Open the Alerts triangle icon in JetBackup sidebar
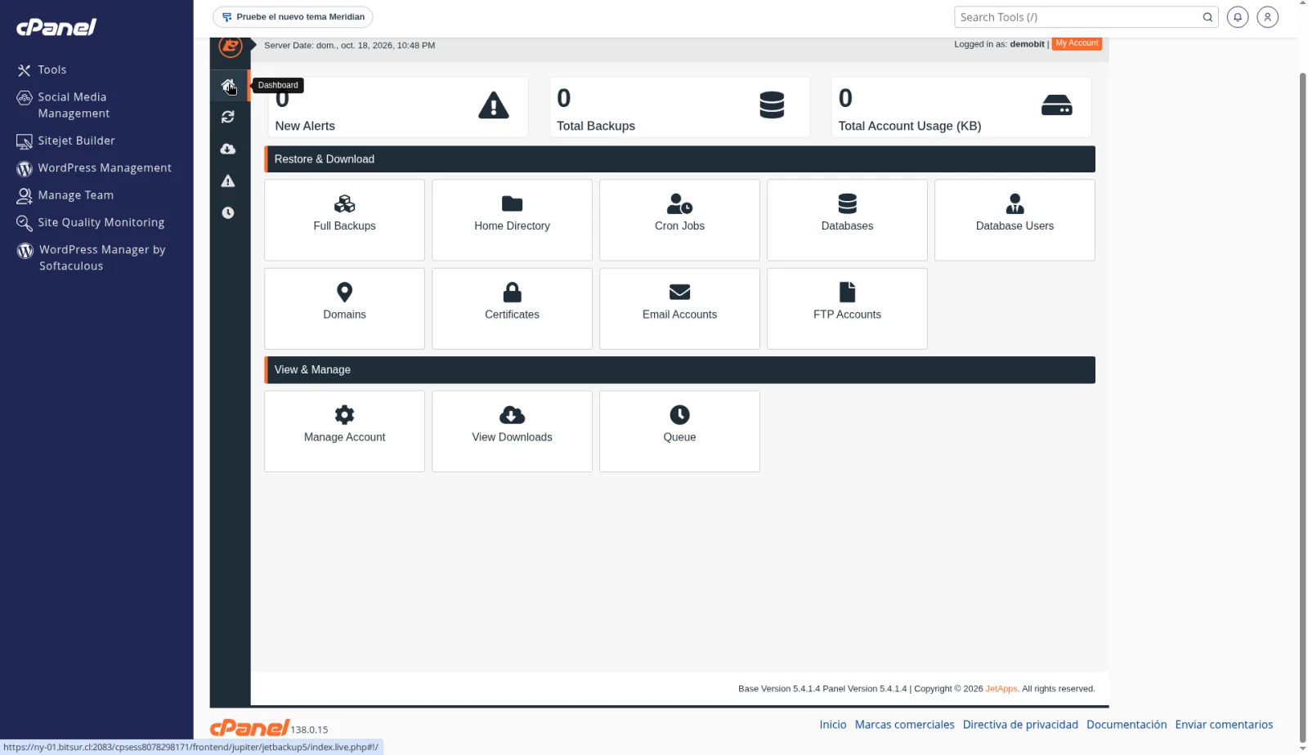Viewport: 1308px width, 755px height. coord(228,181)
